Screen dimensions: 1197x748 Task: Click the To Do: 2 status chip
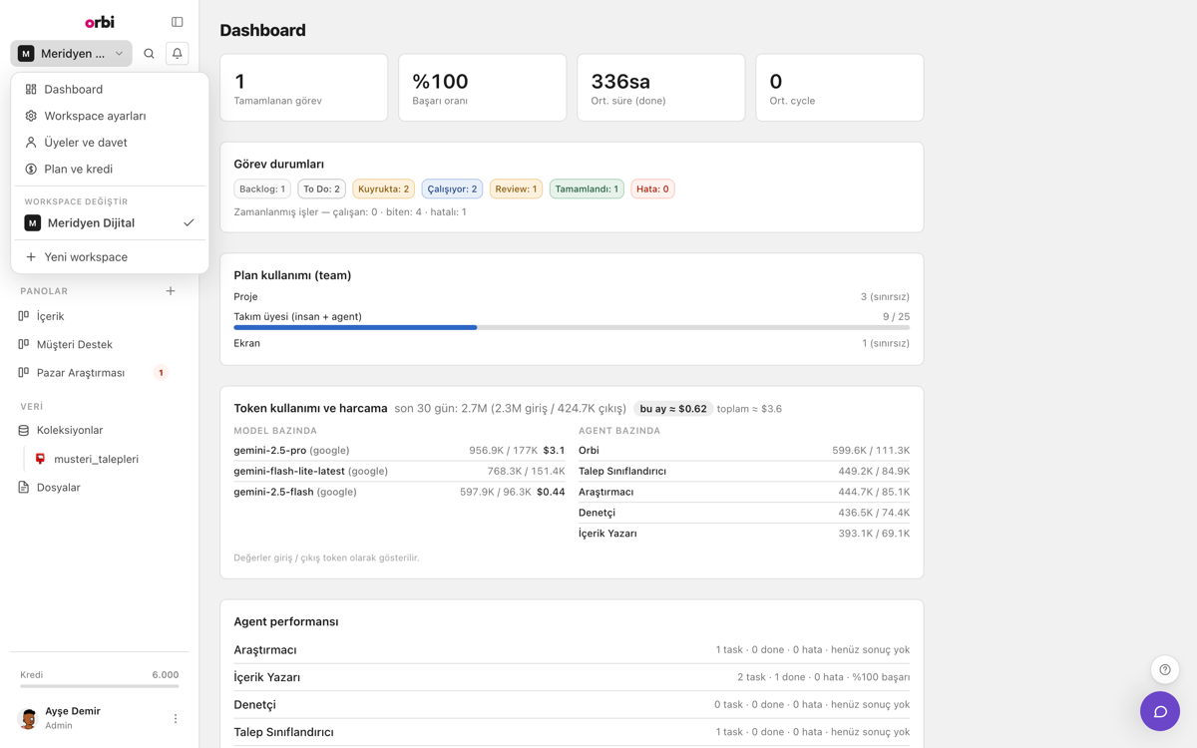click(x=321, y=188)
